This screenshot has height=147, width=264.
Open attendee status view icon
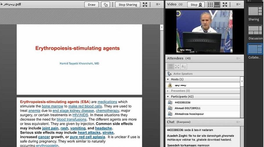point(183,66)
